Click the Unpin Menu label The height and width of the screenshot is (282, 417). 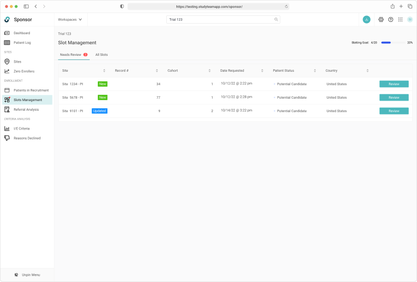click(x=31, y=275)
